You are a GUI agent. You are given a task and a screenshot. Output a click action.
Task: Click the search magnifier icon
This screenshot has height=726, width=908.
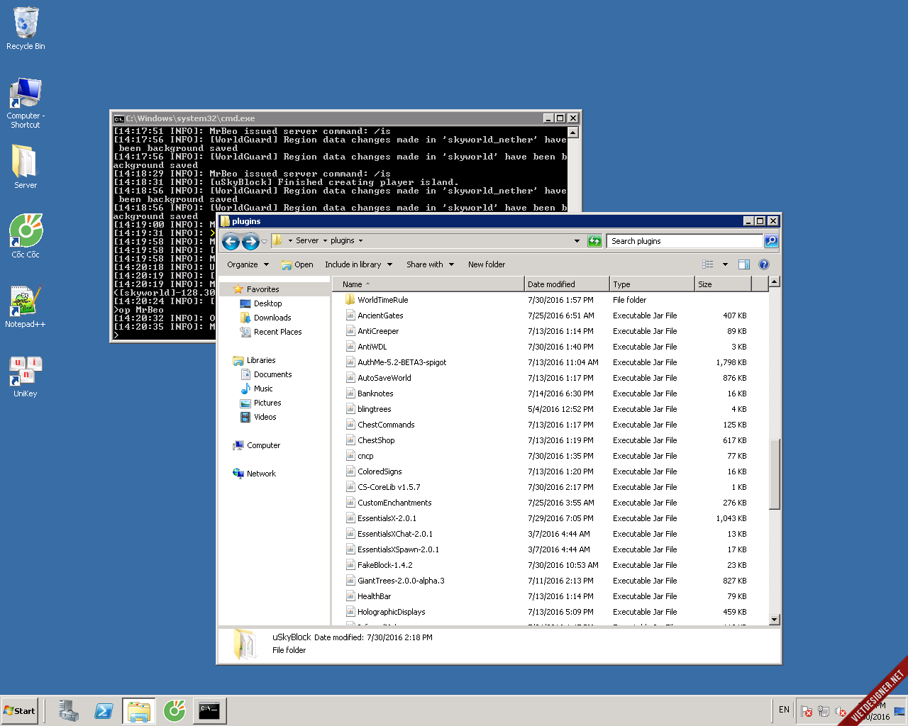point(771,241)
